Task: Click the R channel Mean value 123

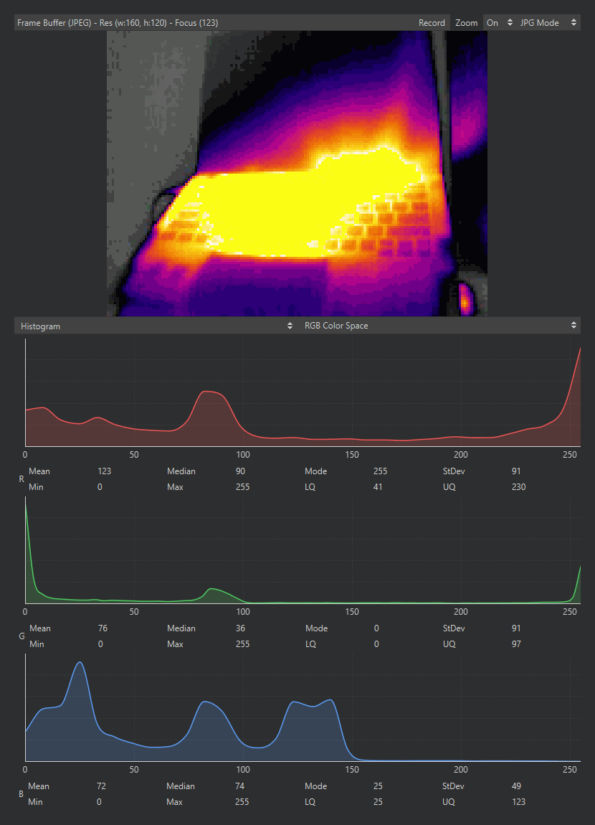Action: tap(104, 471)
